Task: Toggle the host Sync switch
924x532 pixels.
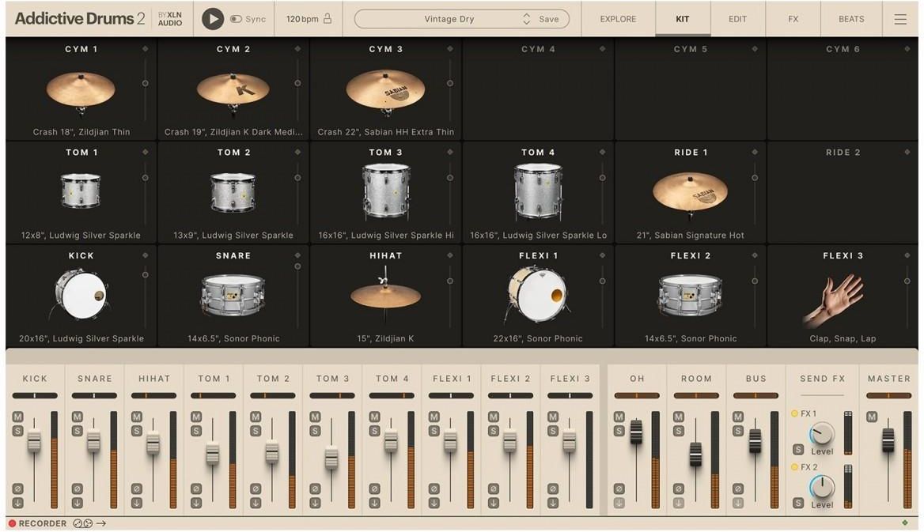Action: pos(237,19)
